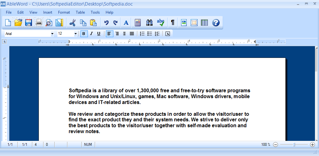The image size is (319, 156).
Task: Open the Help menu
Action: point(109,12)
